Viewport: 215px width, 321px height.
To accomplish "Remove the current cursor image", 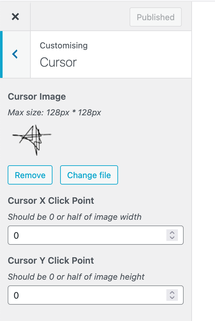I will coord(30,175).
